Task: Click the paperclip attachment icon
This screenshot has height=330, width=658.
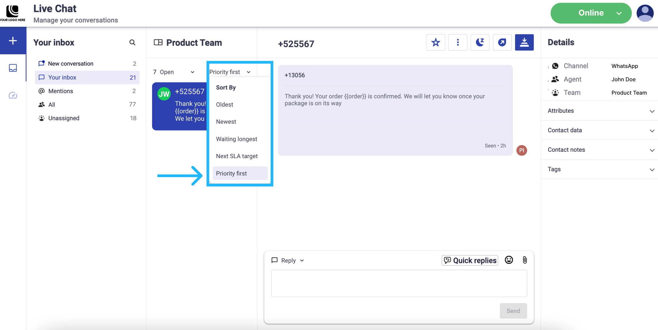Action: (525, 260)
